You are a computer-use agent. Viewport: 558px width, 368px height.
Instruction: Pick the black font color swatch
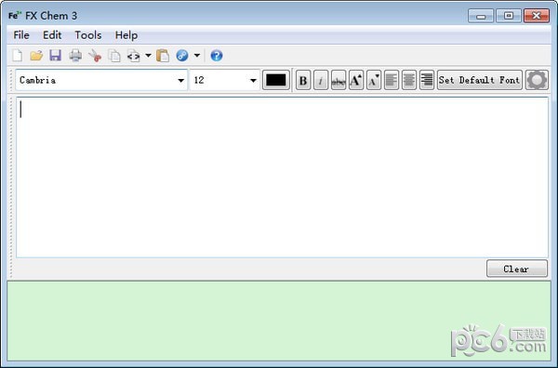(x=276, y=80)
